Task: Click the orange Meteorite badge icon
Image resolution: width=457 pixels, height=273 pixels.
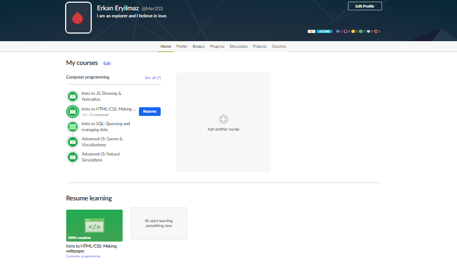Action: [x=376, y=31]
